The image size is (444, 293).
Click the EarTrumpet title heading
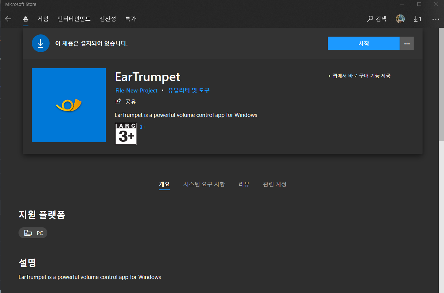click(148, 77)
